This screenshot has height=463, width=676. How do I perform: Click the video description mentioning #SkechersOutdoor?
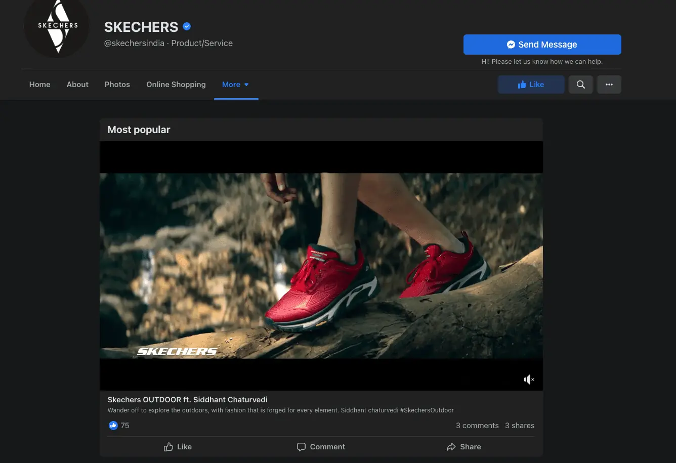click(281, 410)
